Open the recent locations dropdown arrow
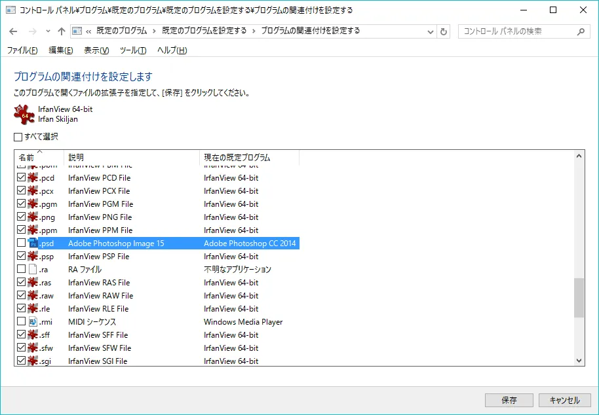This screenshot has width=599, height=415. click(x=48, y=31)
